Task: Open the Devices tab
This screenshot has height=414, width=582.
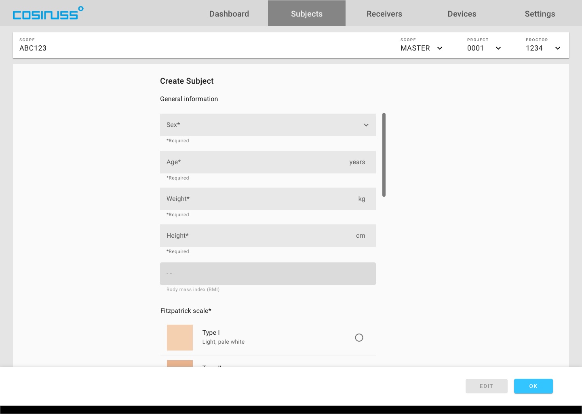Action: [462, 14]
